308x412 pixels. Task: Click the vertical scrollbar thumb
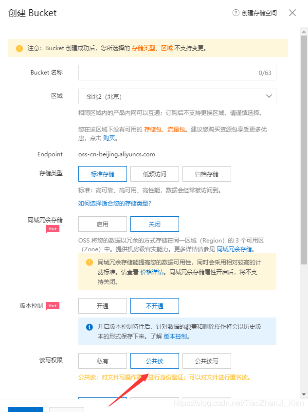click(304, 150)
